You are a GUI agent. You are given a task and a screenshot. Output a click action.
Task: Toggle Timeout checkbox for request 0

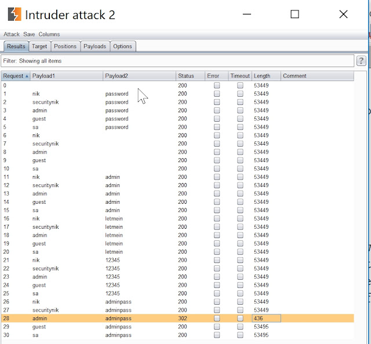240,85
